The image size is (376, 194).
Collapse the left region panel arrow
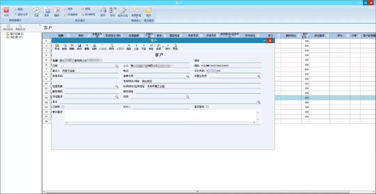coord(40,25)
